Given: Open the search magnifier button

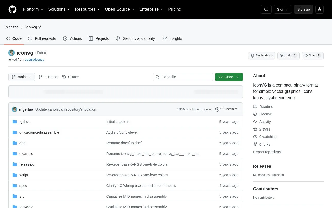Looking at the screenshot, I should (266, 9).
